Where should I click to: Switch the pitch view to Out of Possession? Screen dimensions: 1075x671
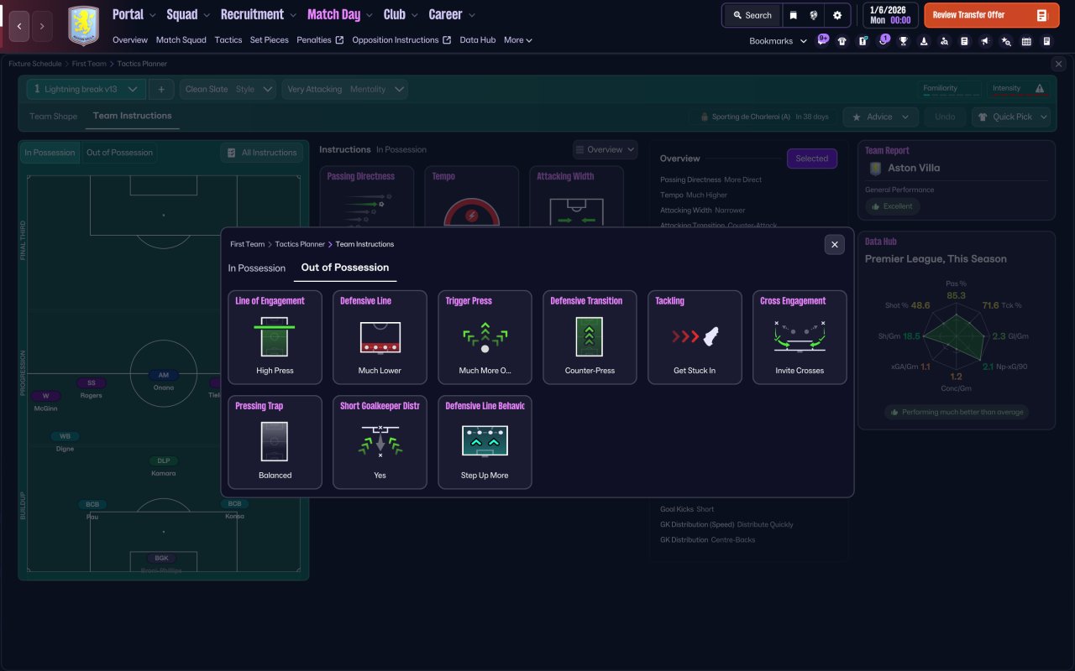(x=119, y=153)
